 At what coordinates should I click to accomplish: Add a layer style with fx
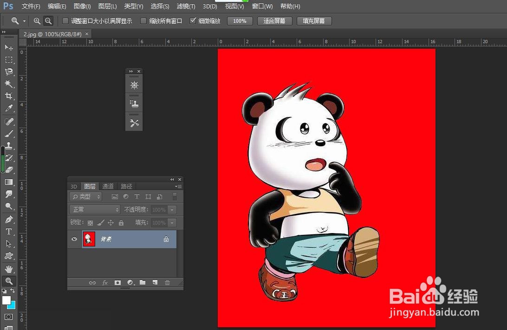point(105,283)
